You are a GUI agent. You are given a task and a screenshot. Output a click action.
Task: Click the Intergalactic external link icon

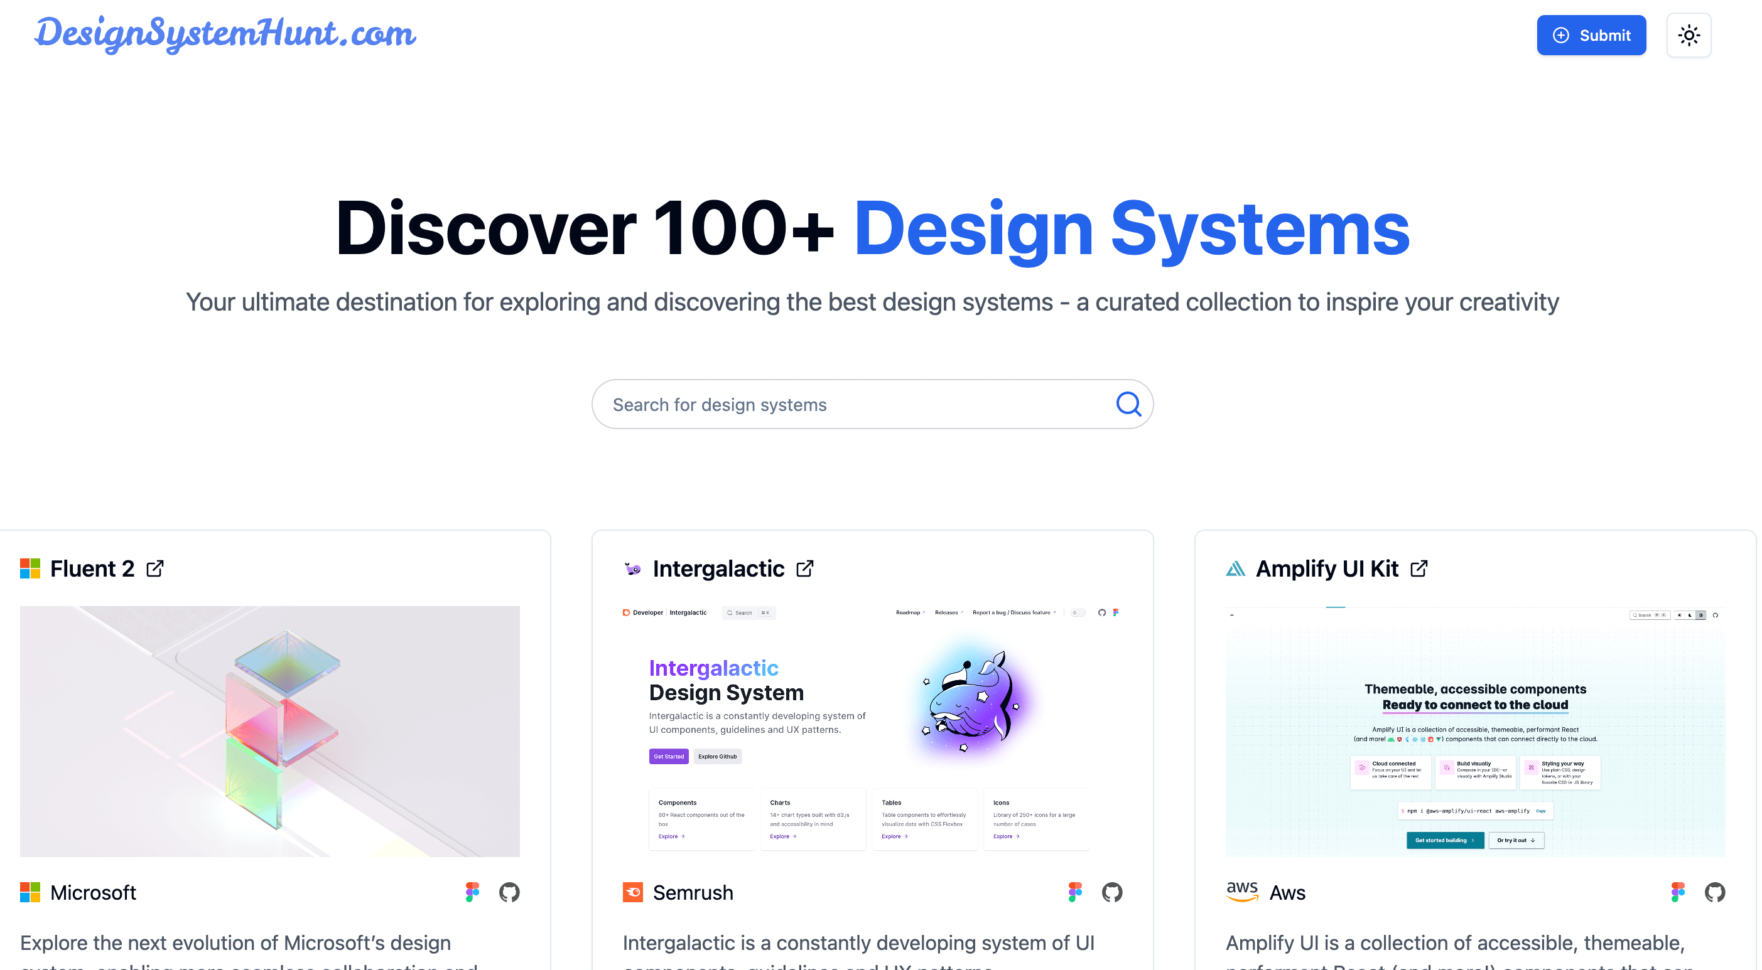tap(806, 568)
